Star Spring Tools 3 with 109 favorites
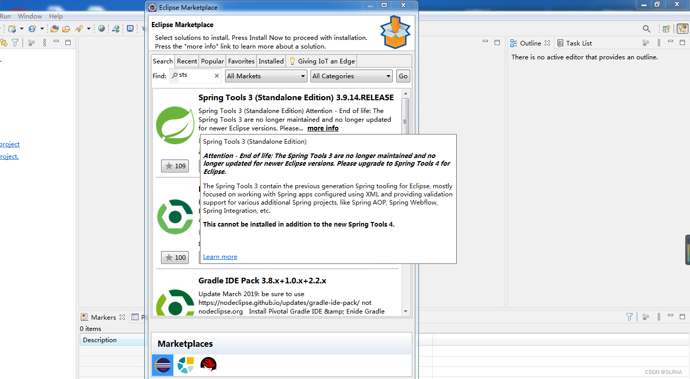690x379 pixels. (175, 166)
